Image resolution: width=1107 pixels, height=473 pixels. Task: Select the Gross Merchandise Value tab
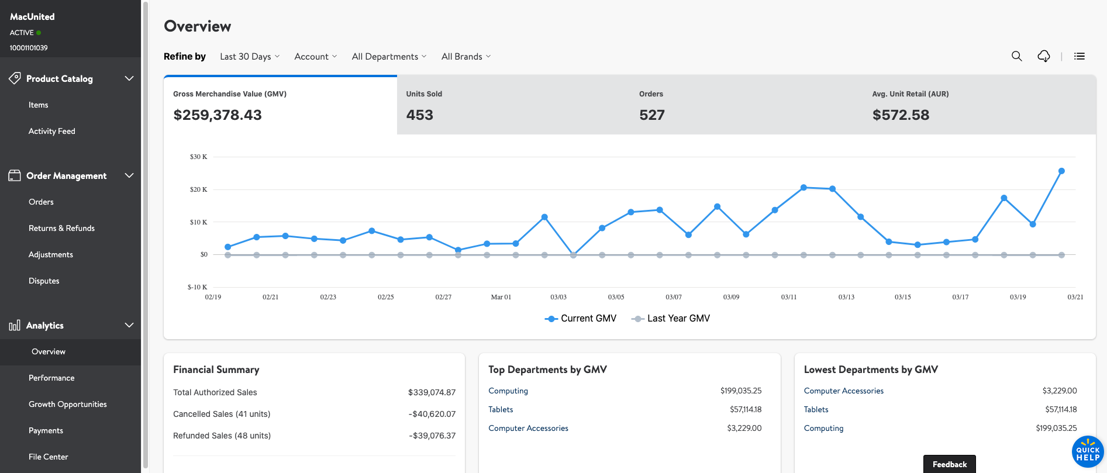[281, 105]
